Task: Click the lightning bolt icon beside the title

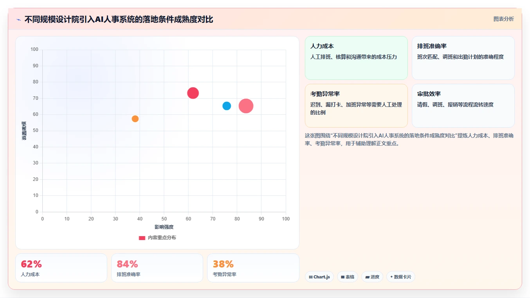Action: tap(18, 20)
